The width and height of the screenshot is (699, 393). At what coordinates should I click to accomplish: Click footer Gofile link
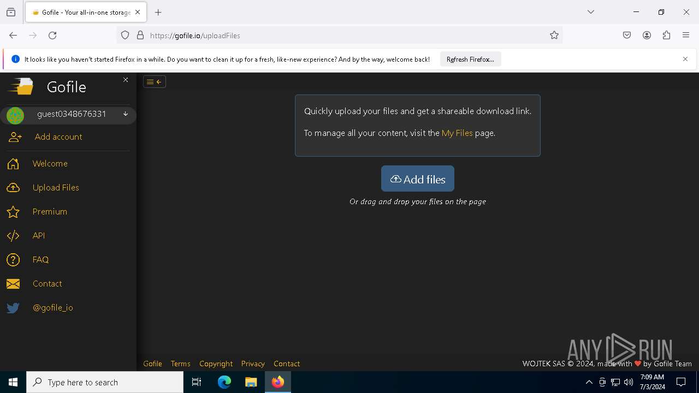(152, 364)
